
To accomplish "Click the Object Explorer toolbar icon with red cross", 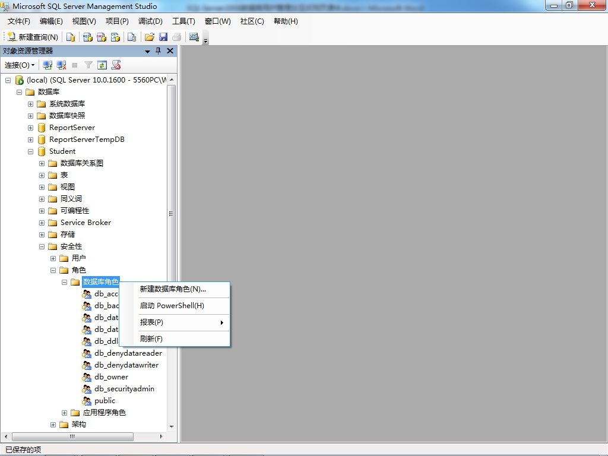I will (x=116, y=65).
